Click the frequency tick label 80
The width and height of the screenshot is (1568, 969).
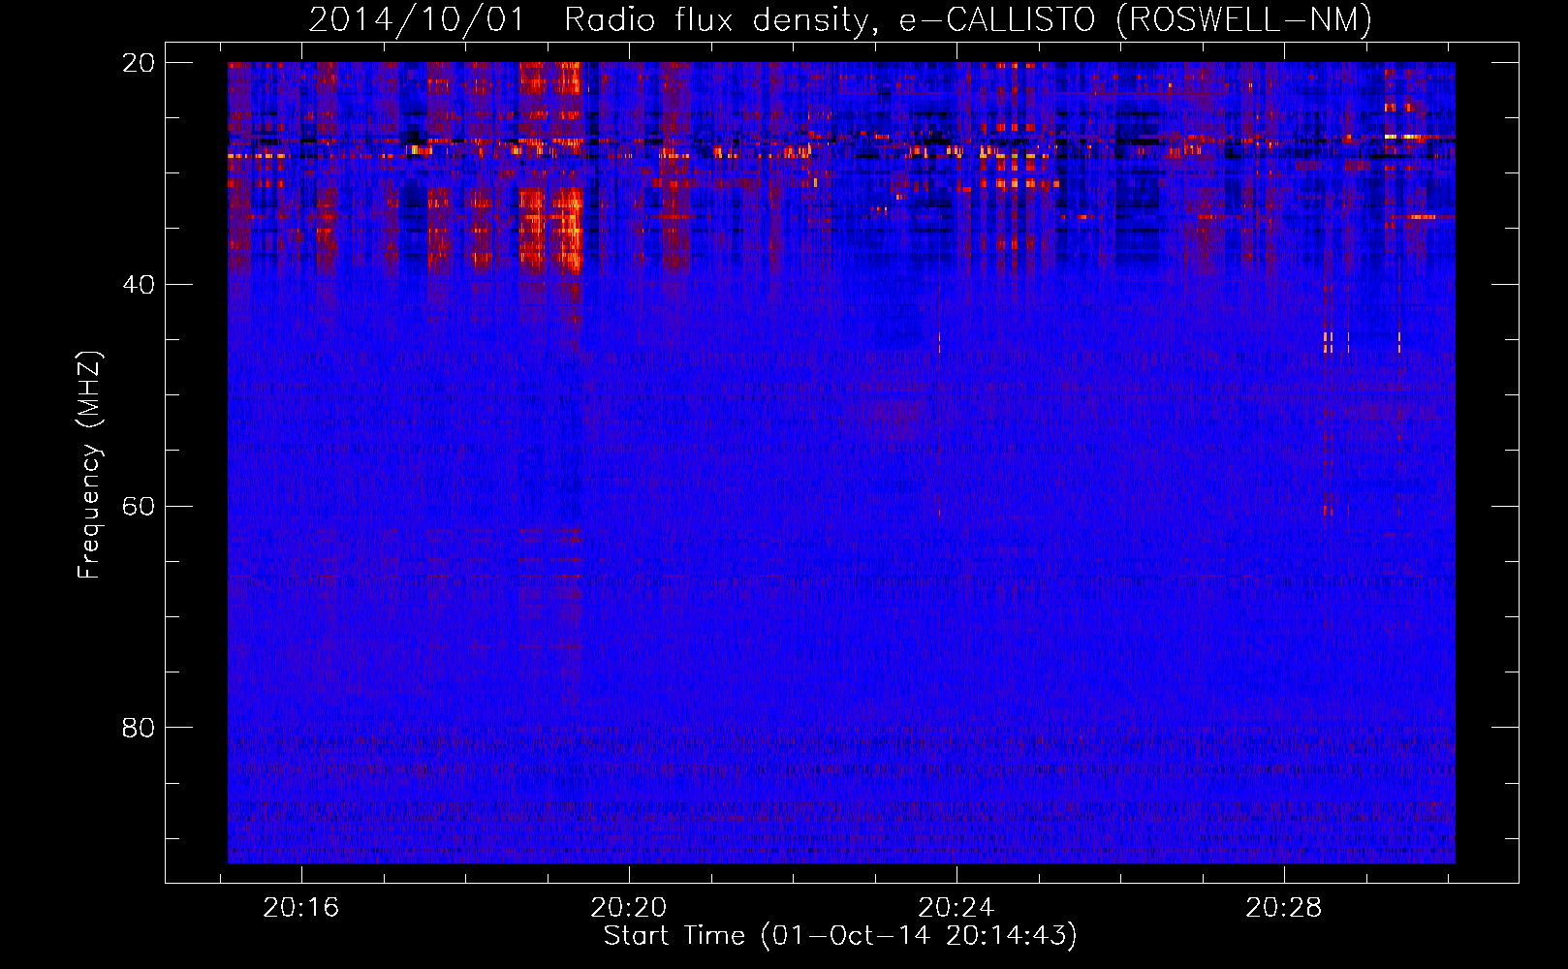coord(138,728)
